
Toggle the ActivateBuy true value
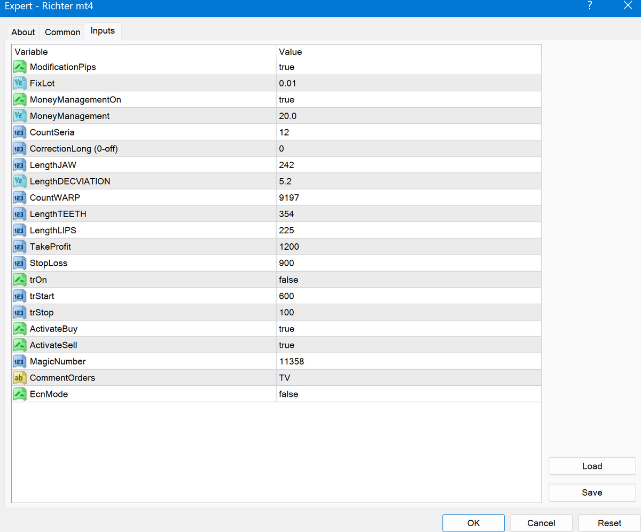coord(287,329)
